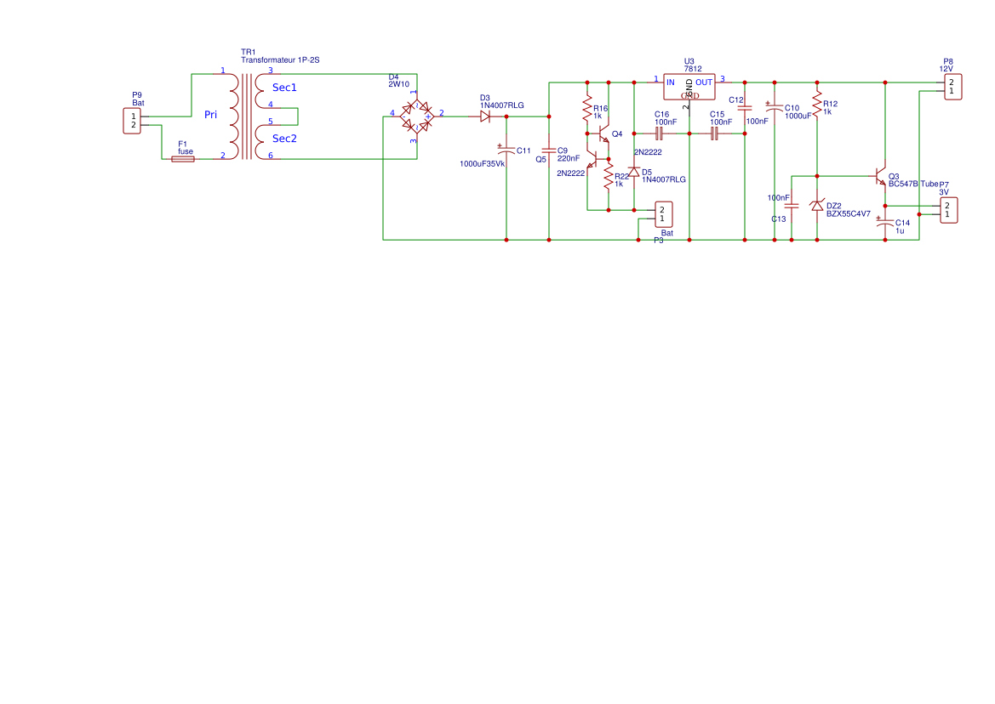Select the R16 1k resistor symbol
The image size is (995, 704).
(x=587, y=108)
